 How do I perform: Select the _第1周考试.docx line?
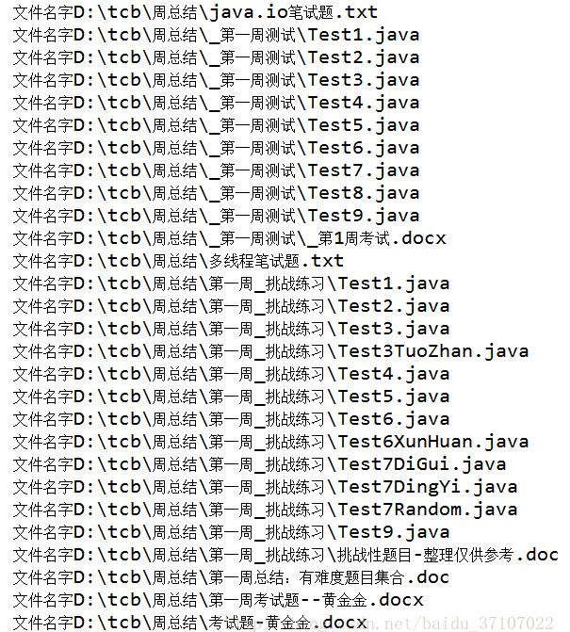(x=229, y=238)
